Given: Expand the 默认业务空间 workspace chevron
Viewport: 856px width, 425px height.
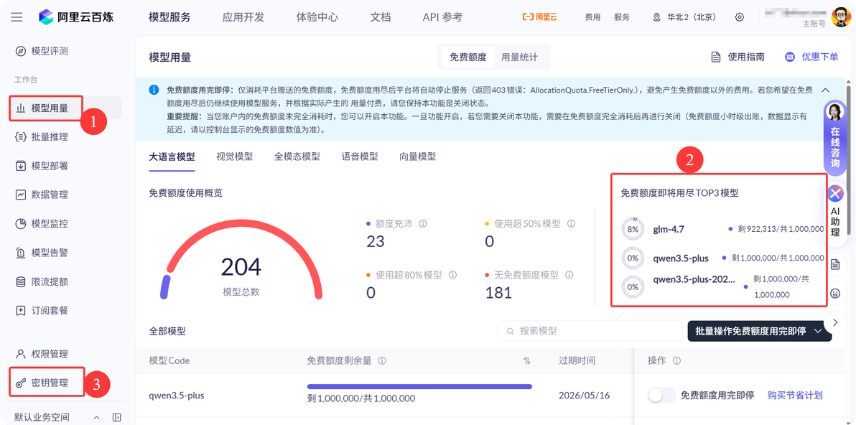Looking at the screenshot, I should tap(97, 417).
